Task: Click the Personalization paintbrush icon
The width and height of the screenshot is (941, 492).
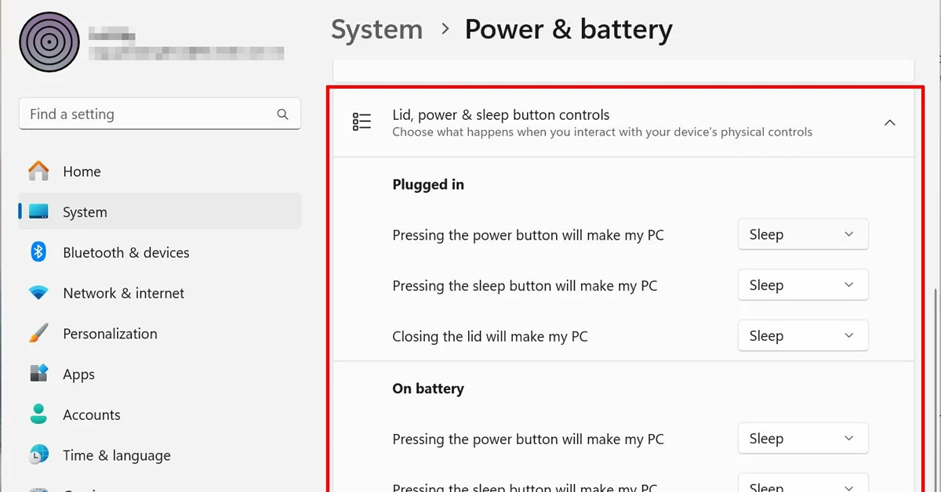Action: click(38, 334)
